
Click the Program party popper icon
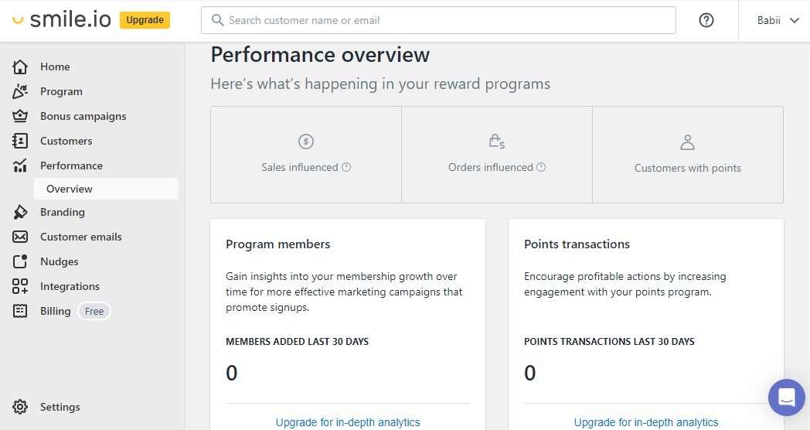coord(20,91)
